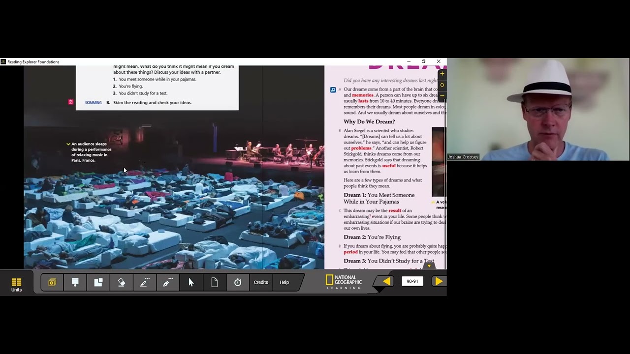Go to previous page with left arrow
Screen dimensions: 630x354
(386, 281)
